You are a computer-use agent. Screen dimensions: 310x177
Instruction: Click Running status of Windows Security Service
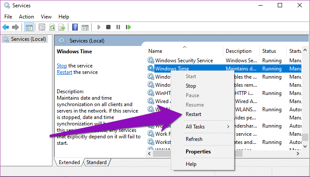tap(272, 61)
